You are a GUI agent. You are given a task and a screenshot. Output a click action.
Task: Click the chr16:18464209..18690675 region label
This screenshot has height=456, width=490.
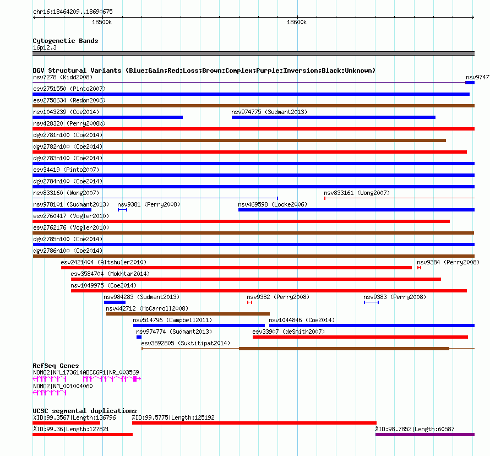point(73,12)
